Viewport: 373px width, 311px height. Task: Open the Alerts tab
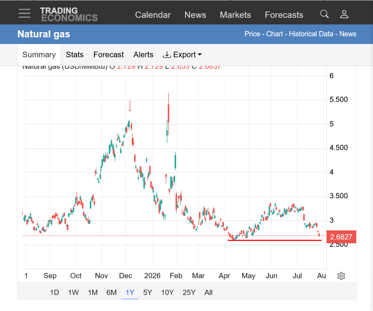143,55
